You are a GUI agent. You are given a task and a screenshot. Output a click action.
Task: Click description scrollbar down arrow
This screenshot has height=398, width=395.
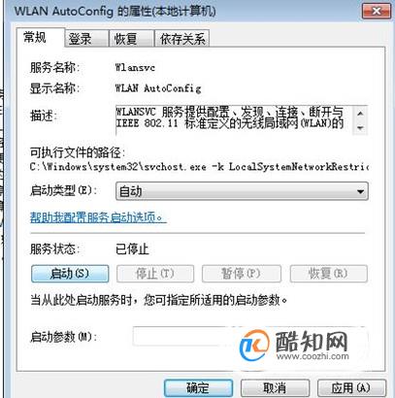click(x=360, y=128)
